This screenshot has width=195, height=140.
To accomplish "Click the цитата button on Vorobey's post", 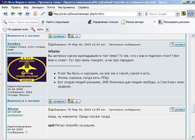I will (177, 44).
